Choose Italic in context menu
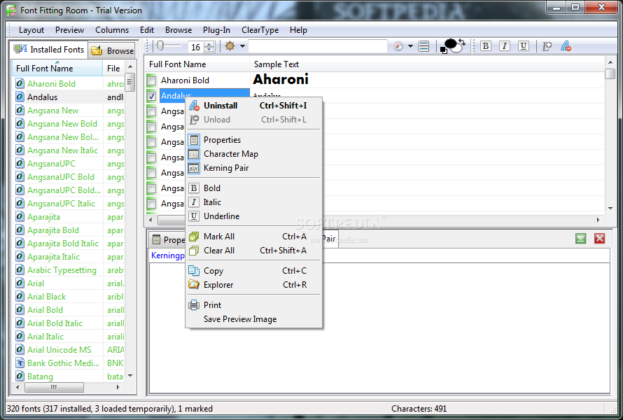Screen dimensions: 623x420 click(254, 202)
